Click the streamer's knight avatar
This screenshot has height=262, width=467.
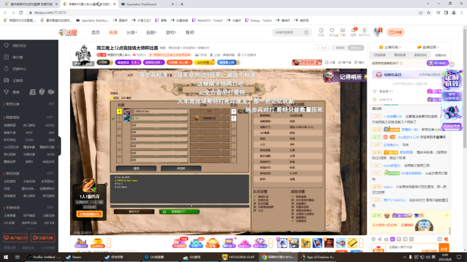click(x=83, y=55)
